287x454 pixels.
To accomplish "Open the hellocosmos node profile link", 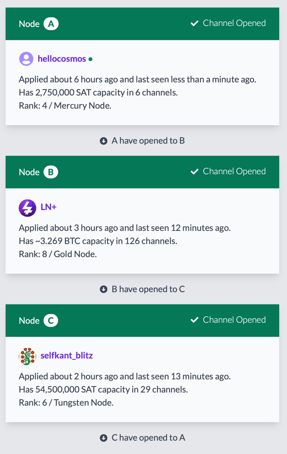I will 62,59.
